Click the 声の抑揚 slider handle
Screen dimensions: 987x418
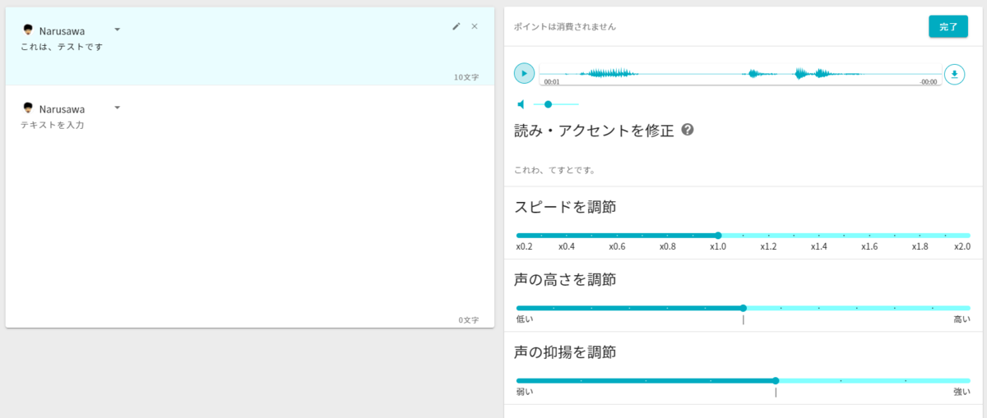coord(776,380)
